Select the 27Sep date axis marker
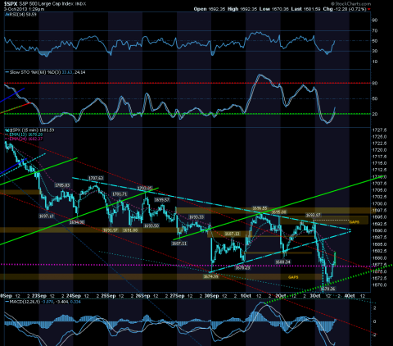This screenshot has width=393, height=346. (177, 296)
